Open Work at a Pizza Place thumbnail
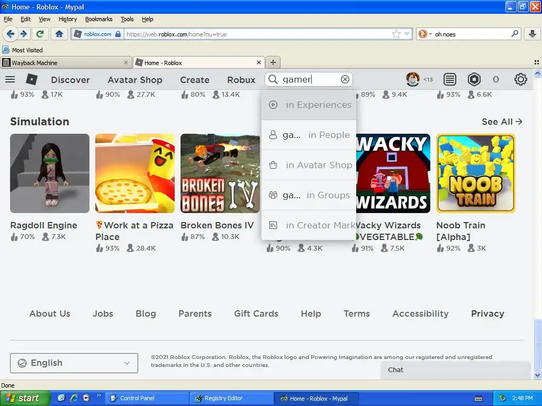This screenshot has height=406, width=542. pos(135,173)
